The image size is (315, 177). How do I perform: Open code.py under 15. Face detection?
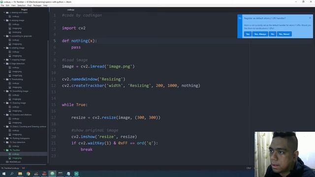point(16,147)
